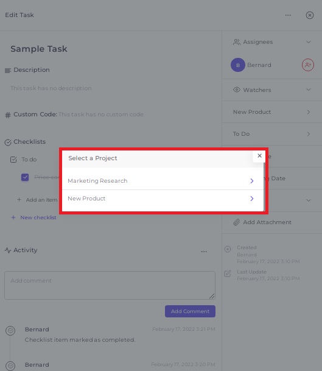Image resolution: width=322 pixels, height=371 pixels.
Task: Close the Select a Project popup
Action: (259, 156)
